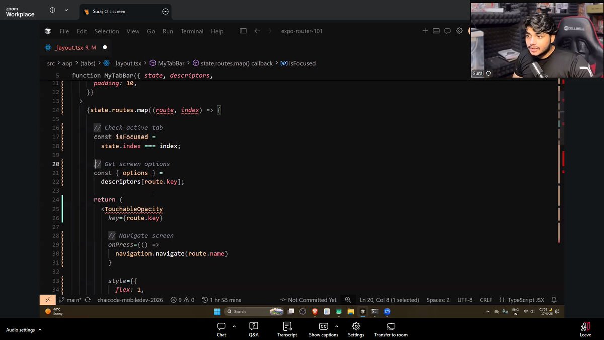The width and height of the screenshot is (604, 340).
Task: Go back with left arrow navigation
Action: point(257,31)
